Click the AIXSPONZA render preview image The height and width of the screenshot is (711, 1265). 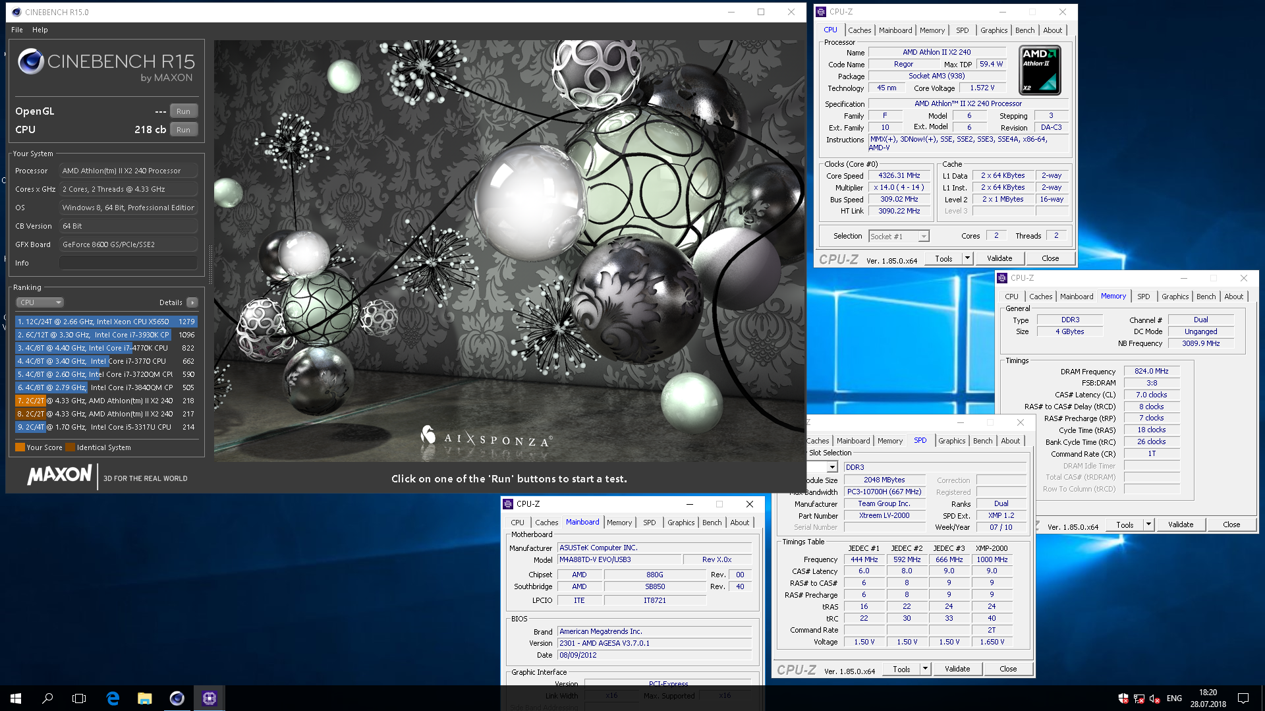click(509, 251)
